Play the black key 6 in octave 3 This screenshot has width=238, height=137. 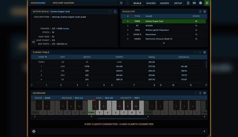[x=120, y=105]
